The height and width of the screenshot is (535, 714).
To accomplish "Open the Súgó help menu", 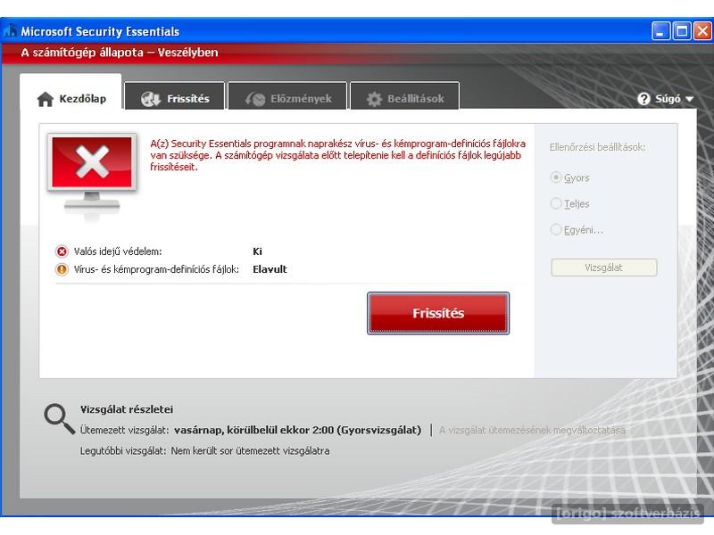I will coord(665,99).
